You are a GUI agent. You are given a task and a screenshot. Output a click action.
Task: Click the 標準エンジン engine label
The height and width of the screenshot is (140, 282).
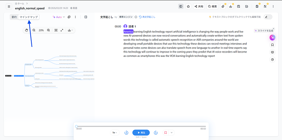[126, 17]
